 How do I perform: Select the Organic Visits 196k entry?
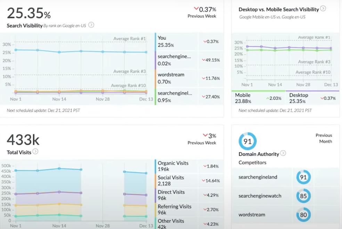point(177,166)
